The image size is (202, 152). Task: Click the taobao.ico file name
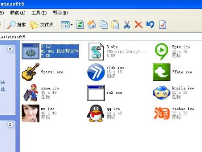(x=183, y=109)
